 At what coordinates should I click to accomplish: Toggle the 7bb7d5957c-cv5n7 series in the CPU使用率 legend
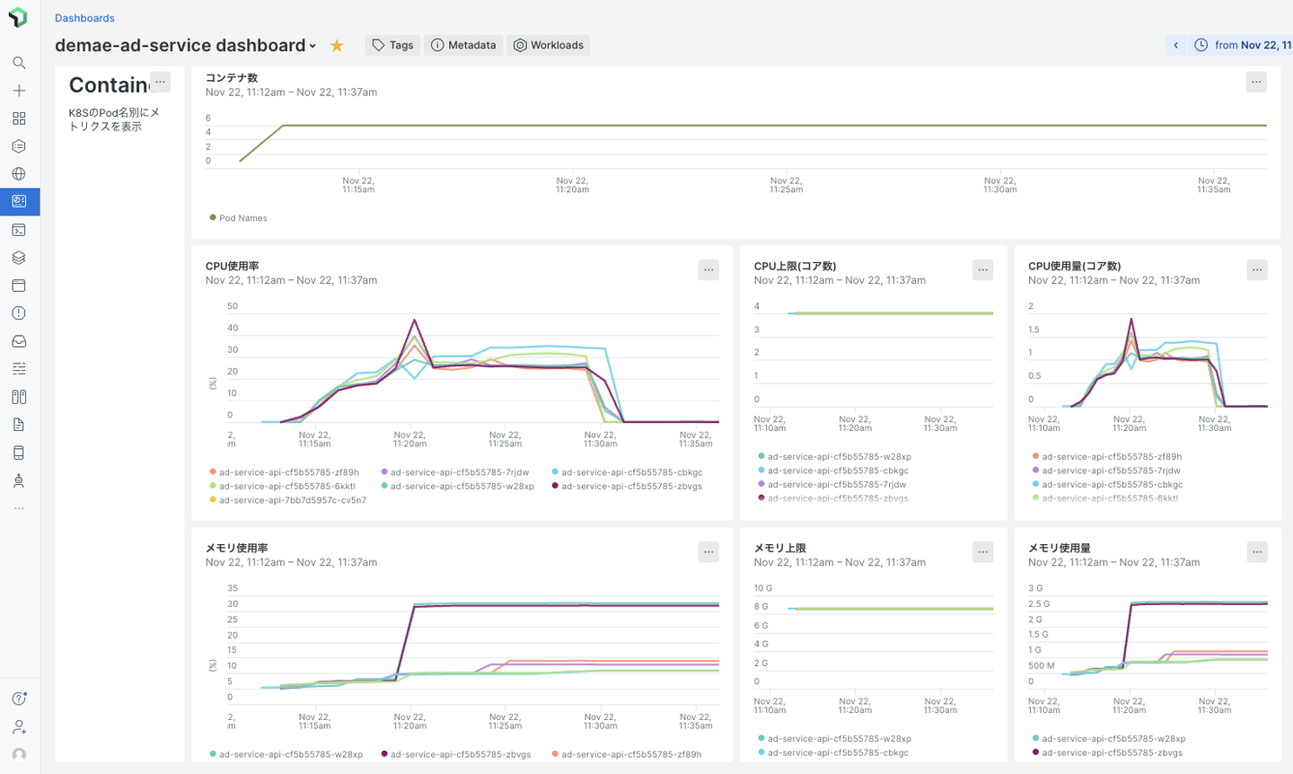click(287, 500)
